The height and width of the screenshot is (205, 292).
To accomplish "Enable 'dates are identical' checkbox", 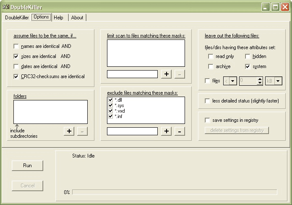I will click(x=16, y=66).
